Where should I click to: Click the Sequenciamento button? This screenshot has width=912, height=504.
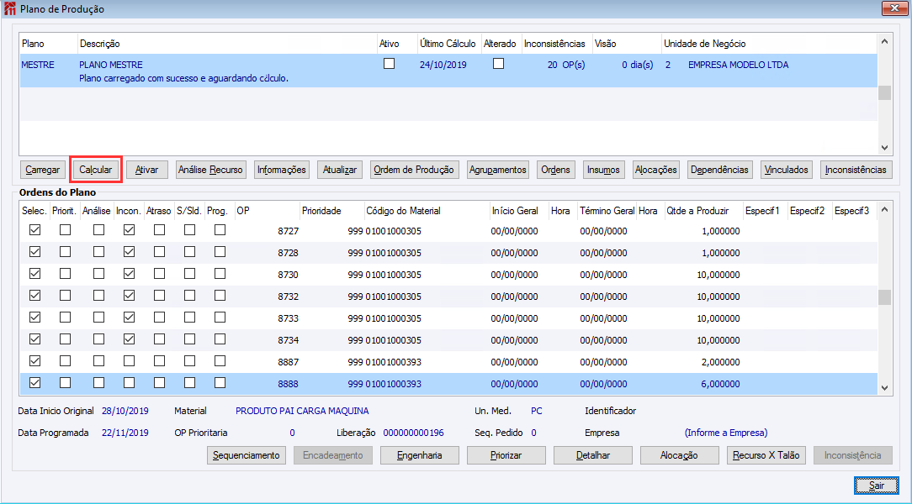[246, 455]
